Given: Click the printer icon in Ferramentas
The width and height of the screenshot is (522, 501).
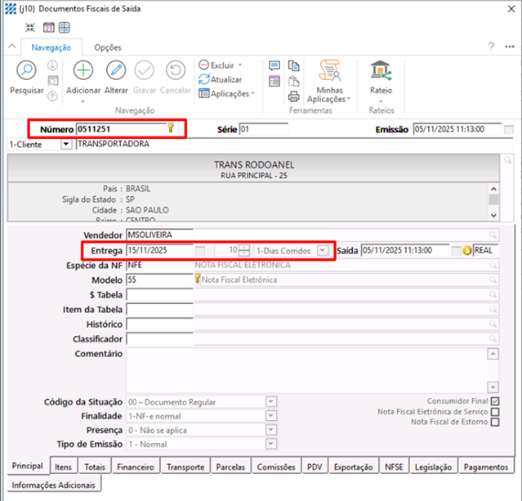Looking at the screenshot, I should (294, 96).
